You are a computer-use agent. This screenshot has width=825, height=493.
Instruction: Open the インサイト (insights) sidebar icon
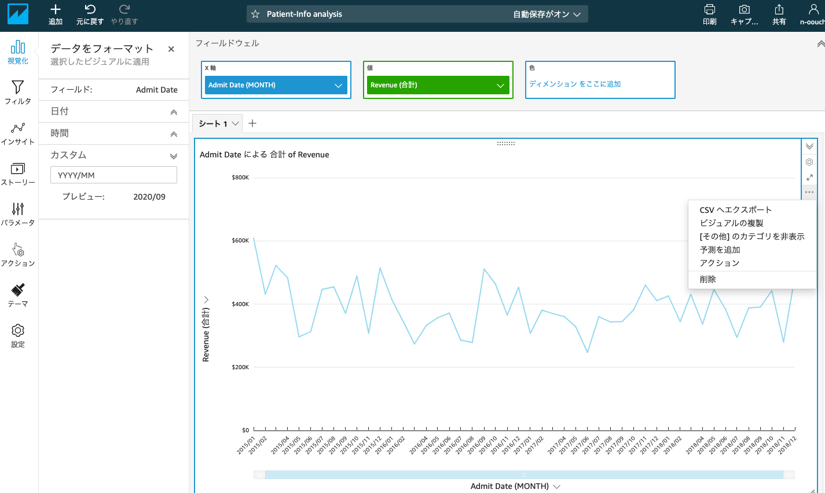click(18, 128)
